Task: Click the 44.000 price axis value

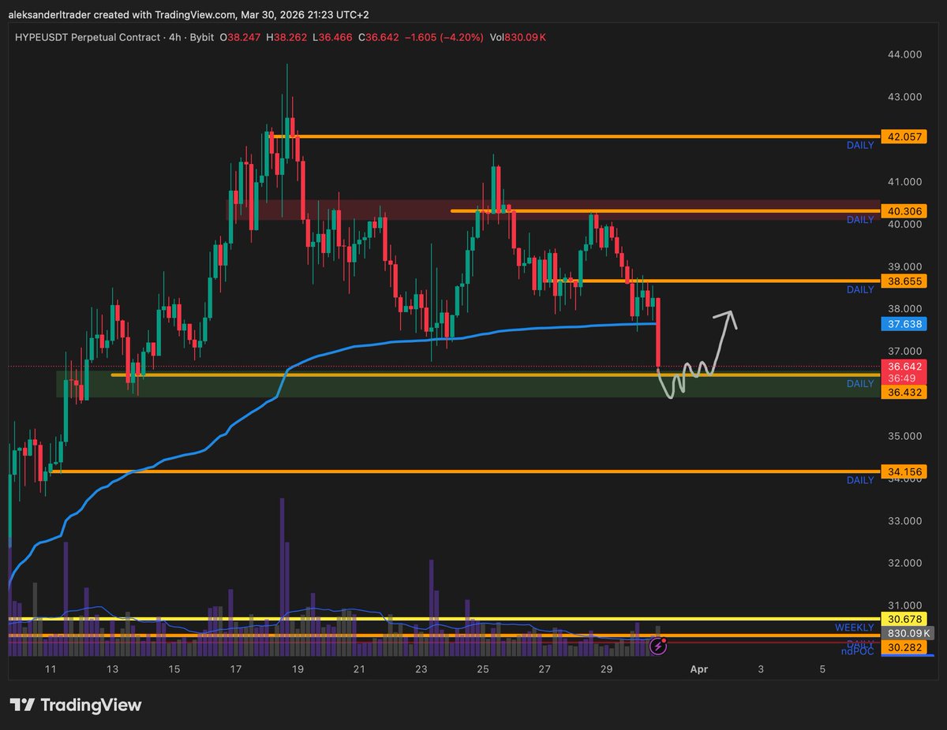Action: pyautogui.click(x=904, y=54)
